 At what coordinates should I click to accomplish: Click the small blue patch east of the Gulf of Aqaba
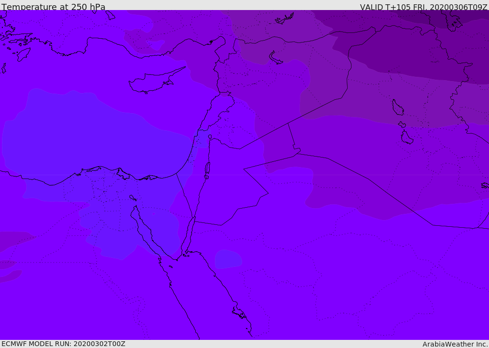tap(228, 259)
